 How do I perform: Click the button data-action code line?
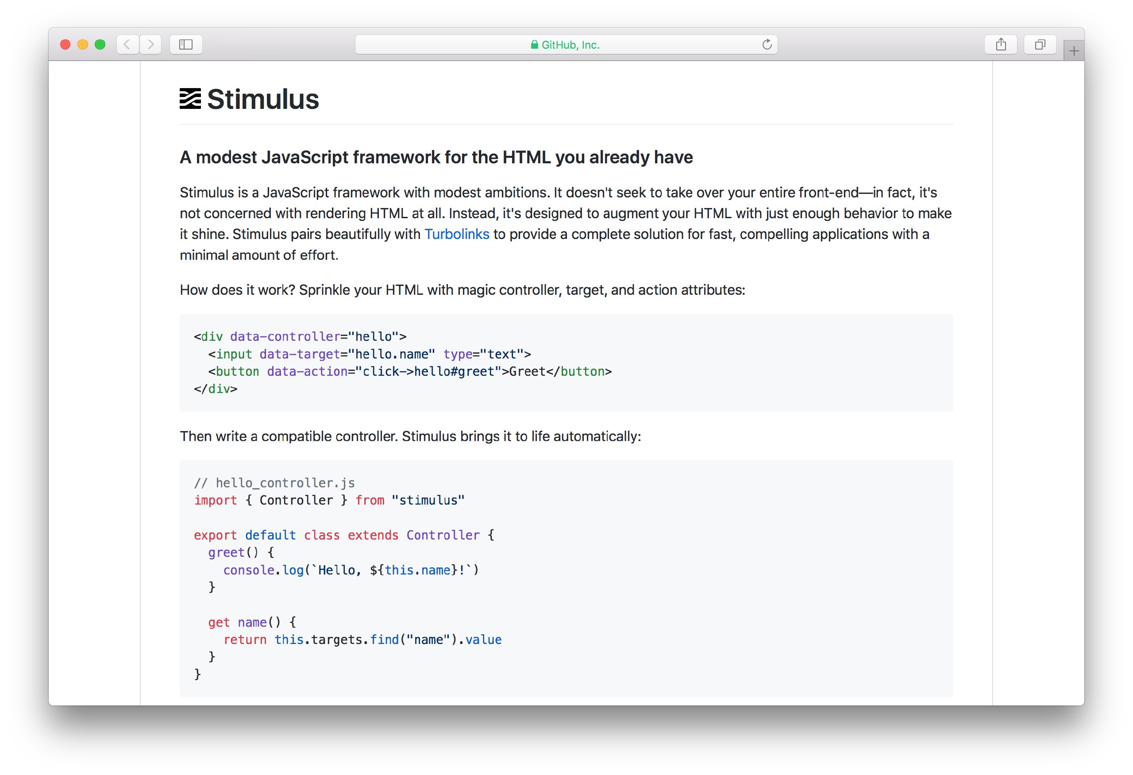click(x=410, y=371)
